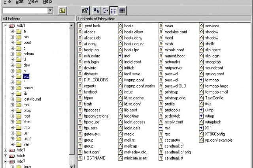Click the up one level folder button
The height and width of the screenshot is (168, 253).
pyautogui.click(x=62, y=10)
